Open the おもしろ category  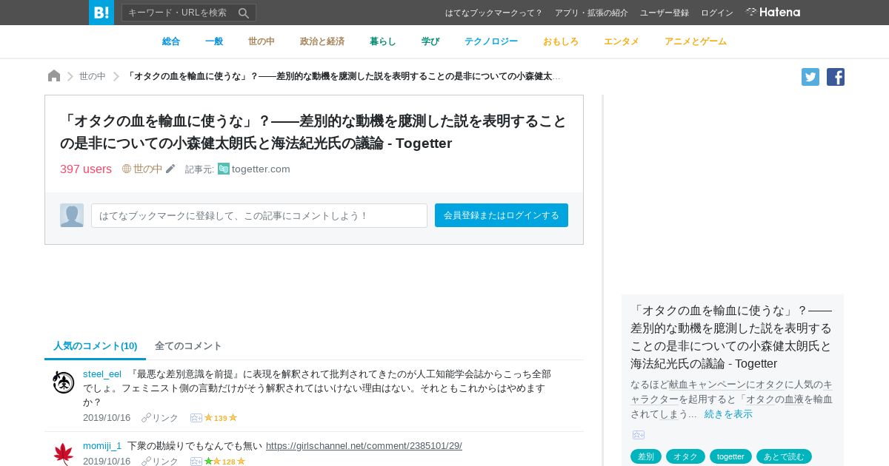coord(561,41)
